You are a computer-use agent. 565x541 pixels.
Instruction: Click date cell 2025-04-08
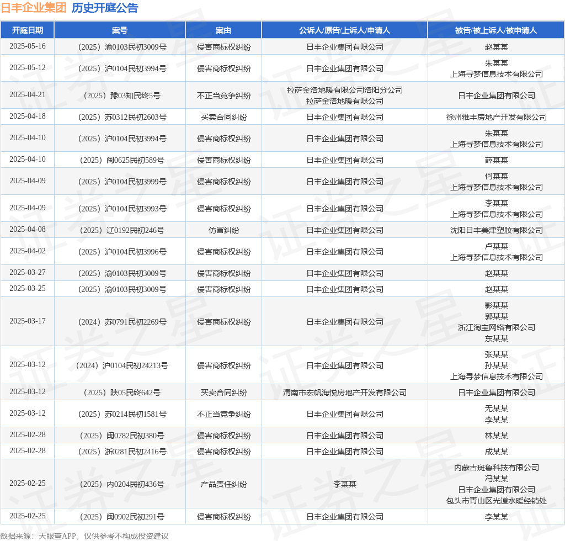(28, 230)
